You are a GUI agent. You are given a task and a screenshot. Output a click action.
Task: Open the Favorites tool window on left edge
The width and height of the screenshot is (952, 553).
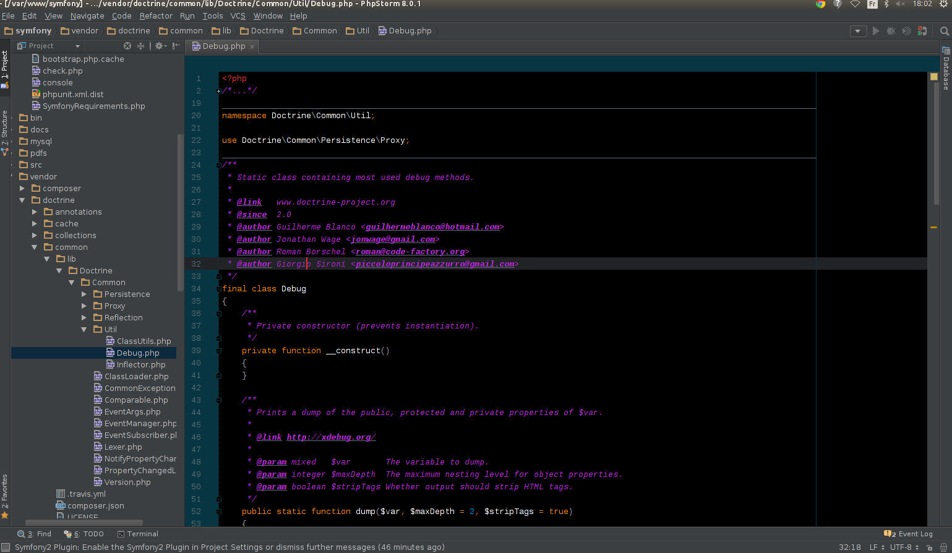click(5, 496)
